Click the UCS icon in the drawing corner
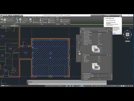134x101 pixels. [x=3, y=81]
